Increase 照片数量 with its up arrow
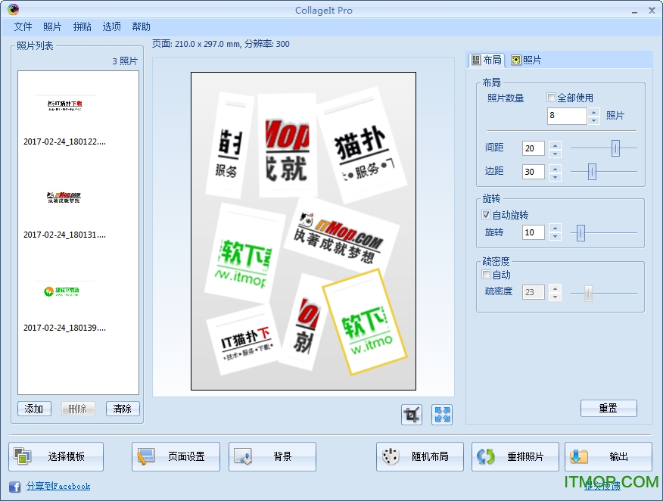Screen dimensions: 663x501 pyautogui.click(x=593, y=112)
